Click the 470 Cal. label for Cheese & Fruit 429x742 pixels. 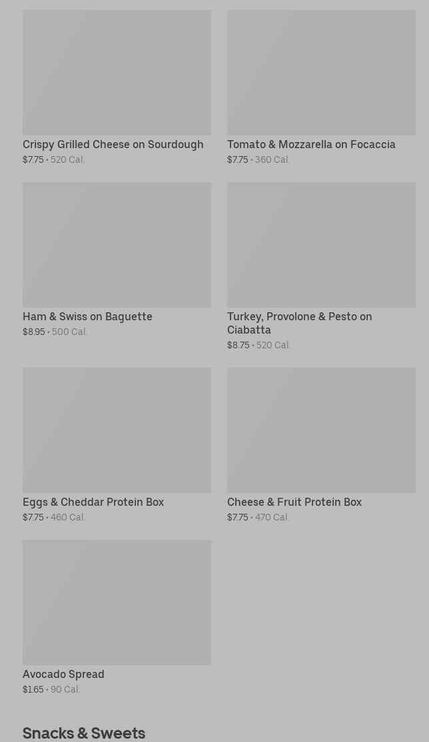272,517
